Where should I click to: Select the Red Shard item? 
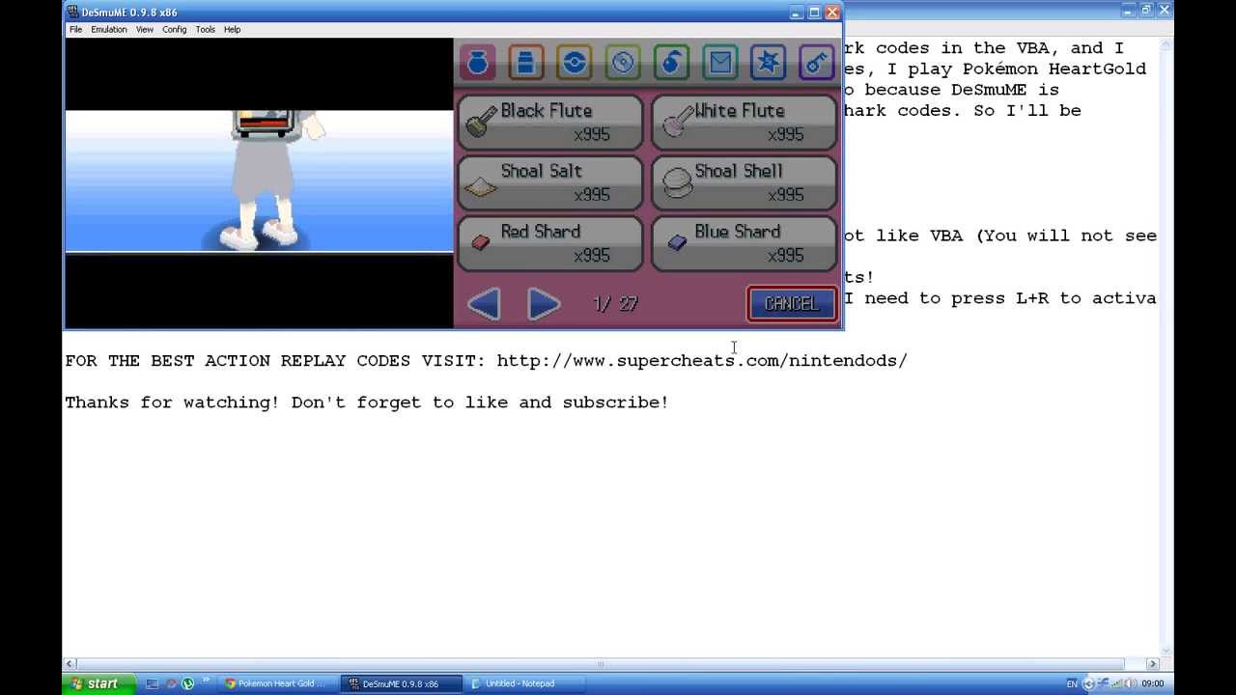[x=549, y=243]
